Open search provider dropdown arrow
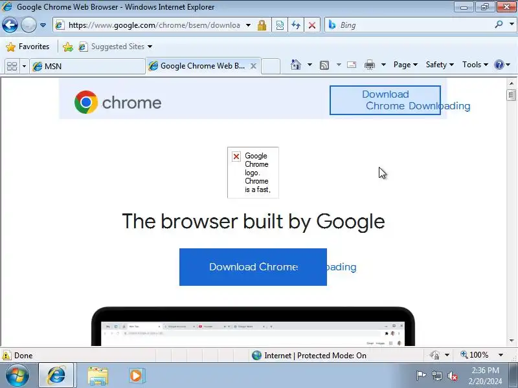 (x=512, y=25)
